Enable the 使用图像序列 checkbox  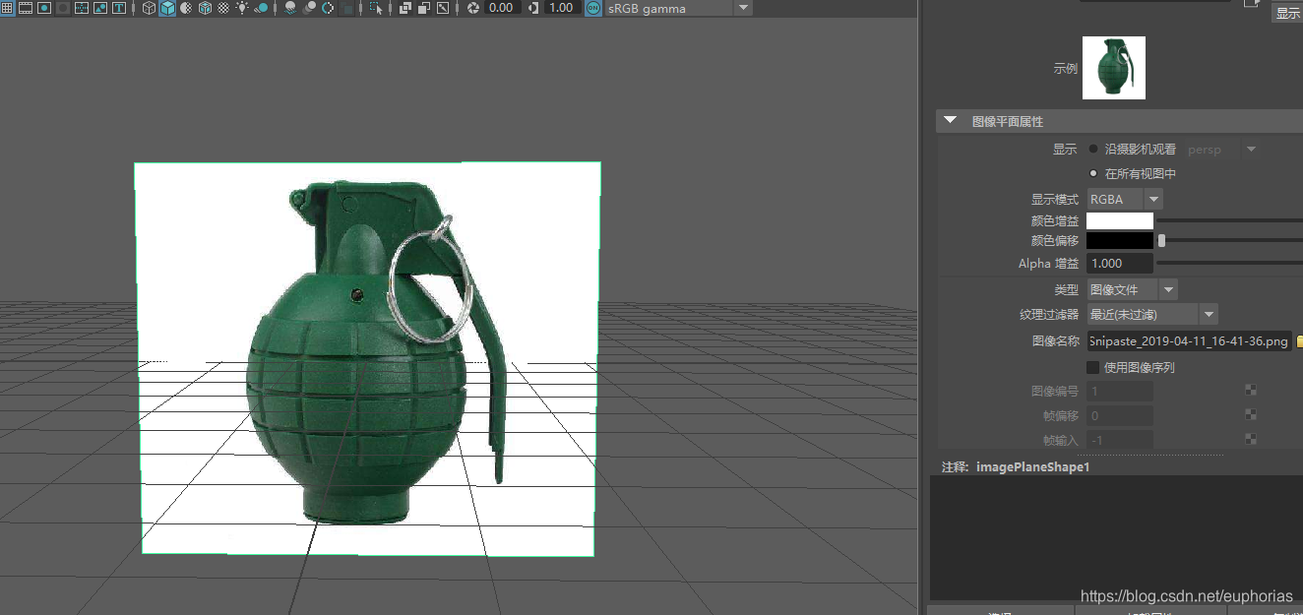pyautogui.click(x=1092, y=367)
